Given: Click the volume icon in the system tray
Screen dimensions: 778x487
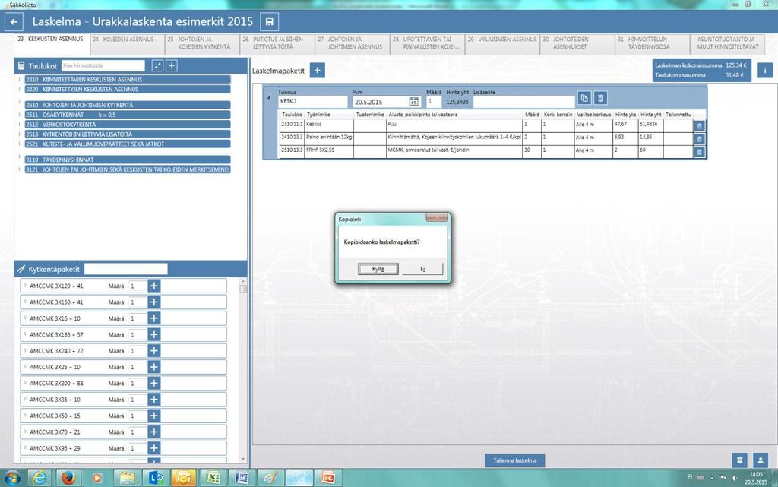Looking at the screenshot, I should click(x=734, y=478).
